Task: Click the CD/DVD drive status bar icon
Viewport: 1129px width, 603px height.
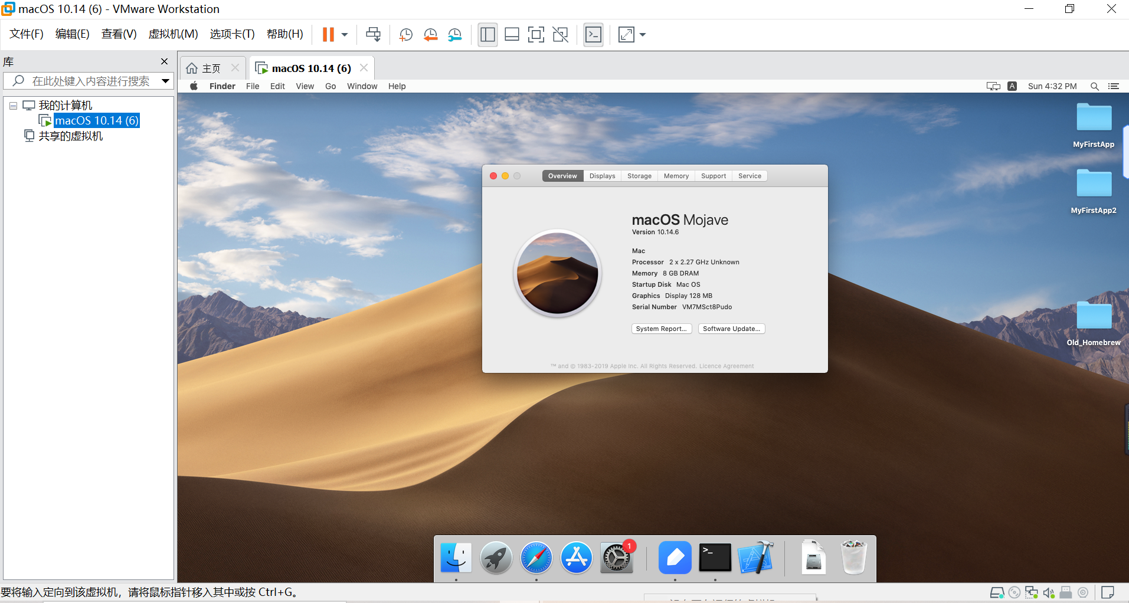Action: (1015, 592)
